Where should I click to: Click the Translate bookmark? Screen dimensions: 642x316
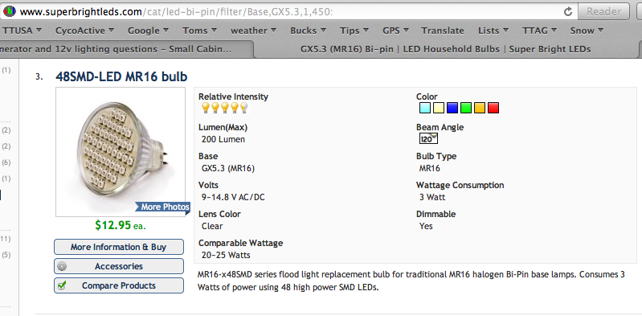[x=443, y=31]
